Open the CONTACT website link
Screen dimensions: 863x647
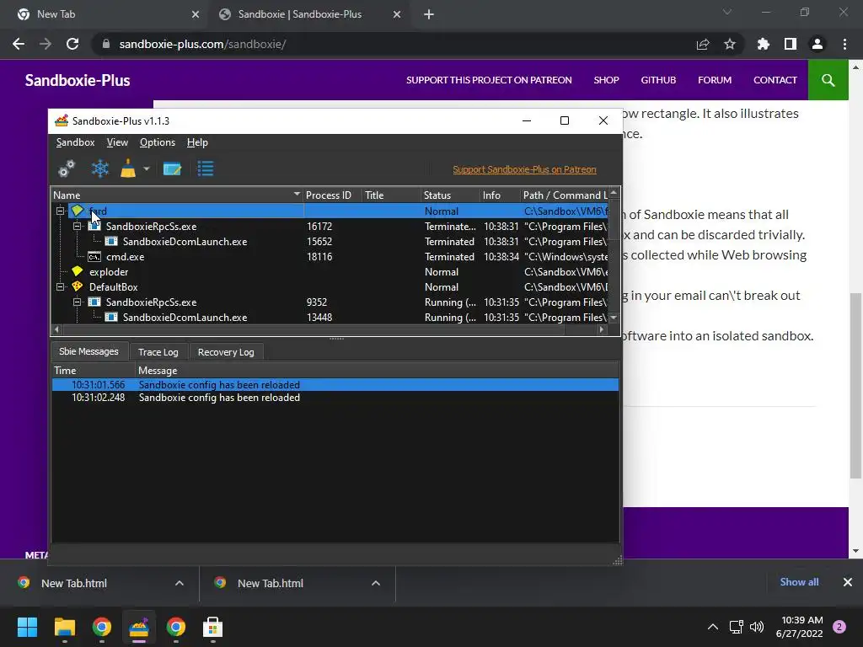(775, 80)
